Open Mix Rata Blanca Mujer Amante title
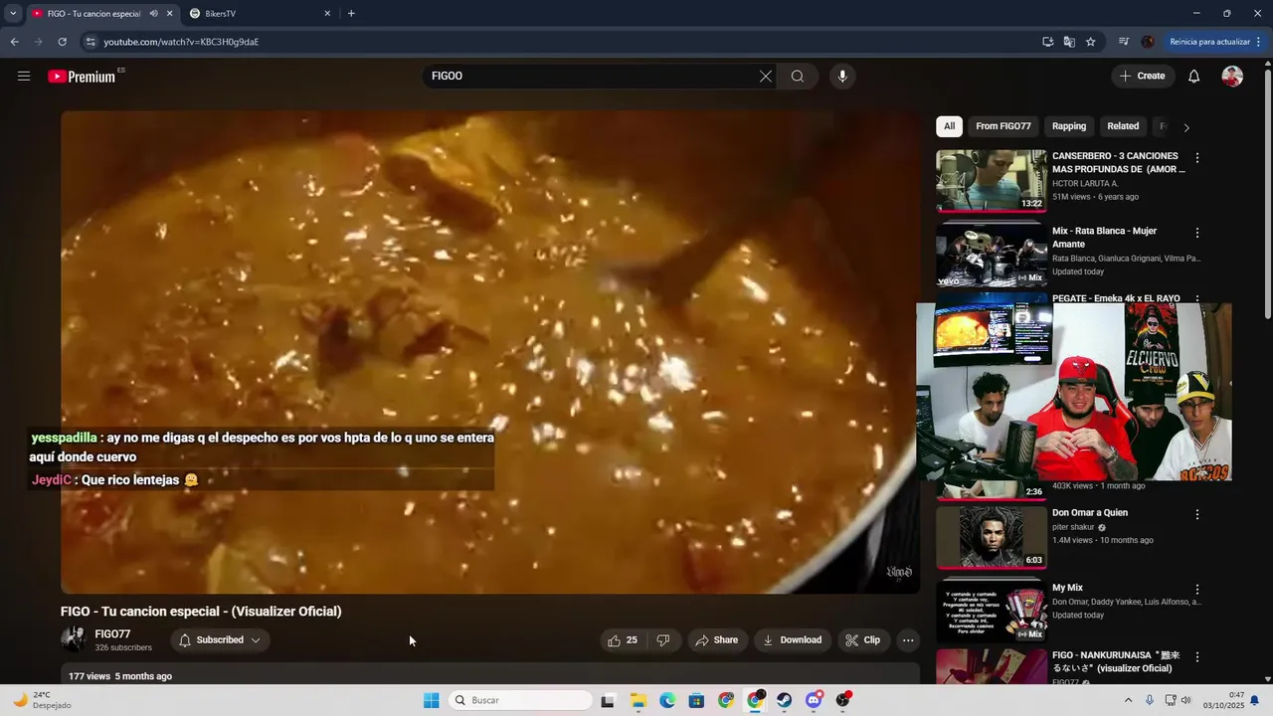The image size is (1273, 716). pos(1104,237)
